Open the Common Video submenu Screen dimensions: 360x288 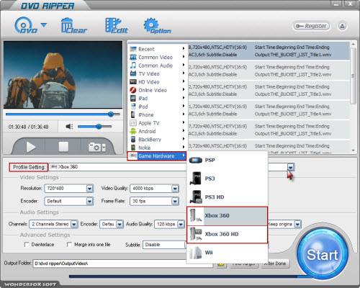click(157, 57)
